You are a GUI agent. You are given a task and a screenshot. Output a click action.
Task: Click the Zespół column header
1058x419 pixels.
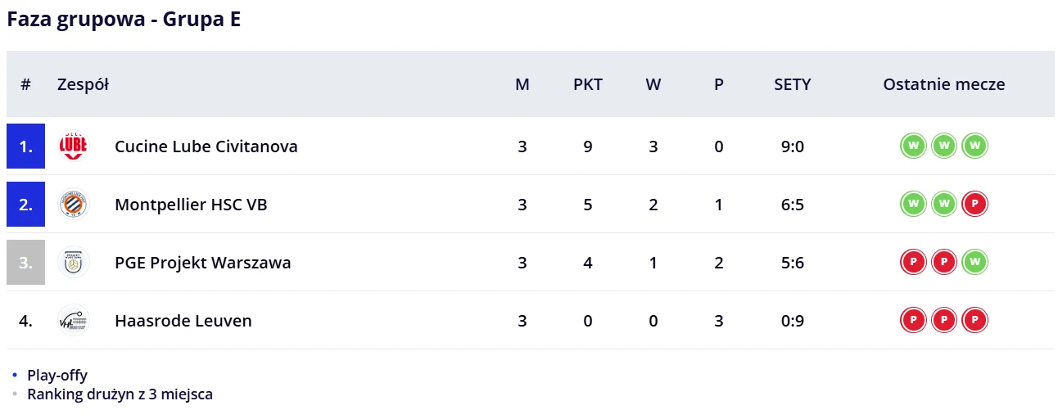83,84
